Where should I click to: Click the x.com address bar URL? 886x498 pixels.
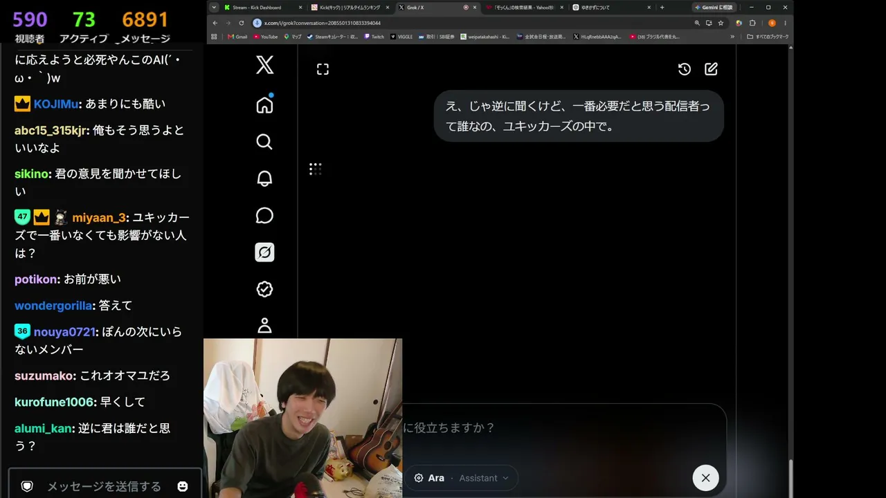coord(323,23)
